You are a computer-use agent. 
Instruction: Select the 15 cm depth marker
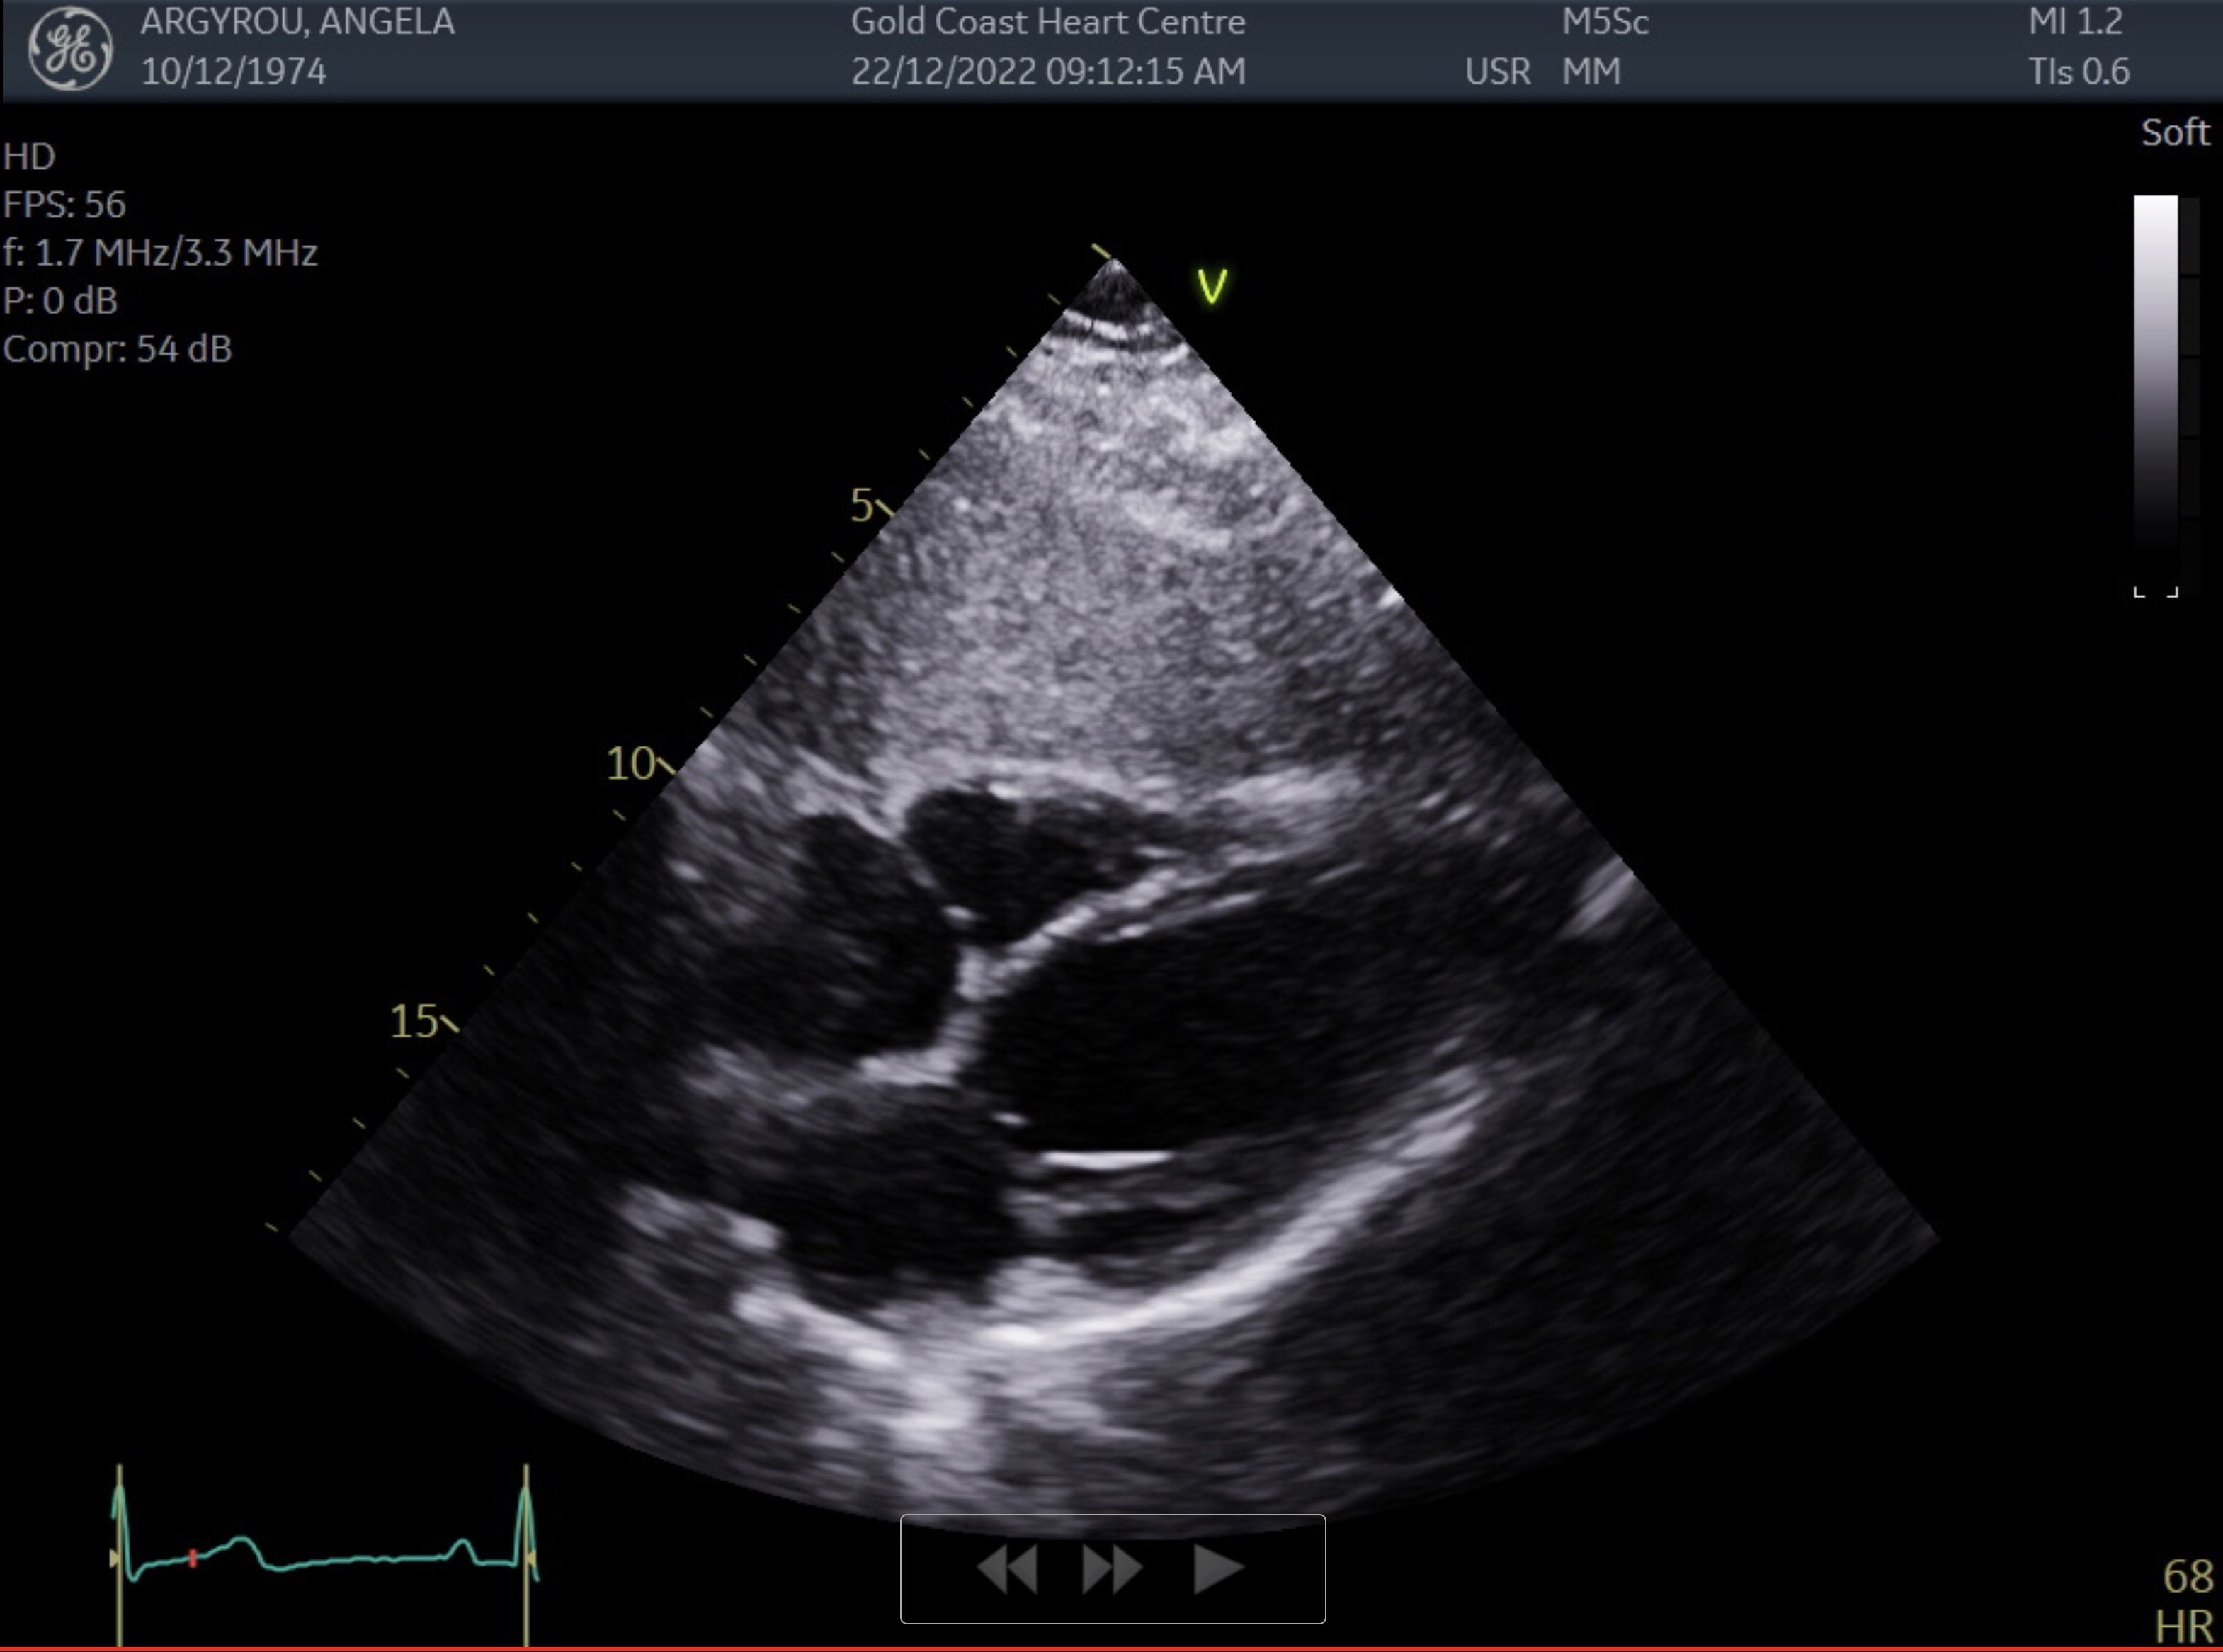coord(414,1021)
